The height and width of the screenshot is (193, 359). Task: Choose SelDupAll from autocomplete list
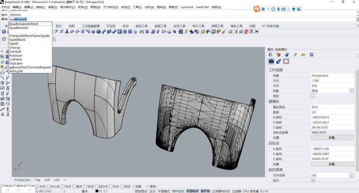tap(30, 71)
